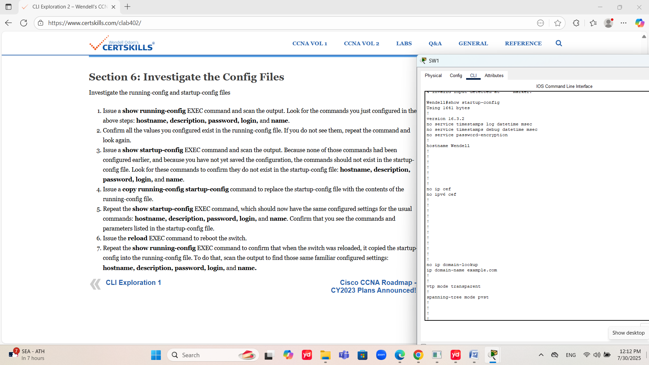This screenshot has height=365, width=649.
Task: Launch Google Chrome from the taskbar
Action: [418, 355]
